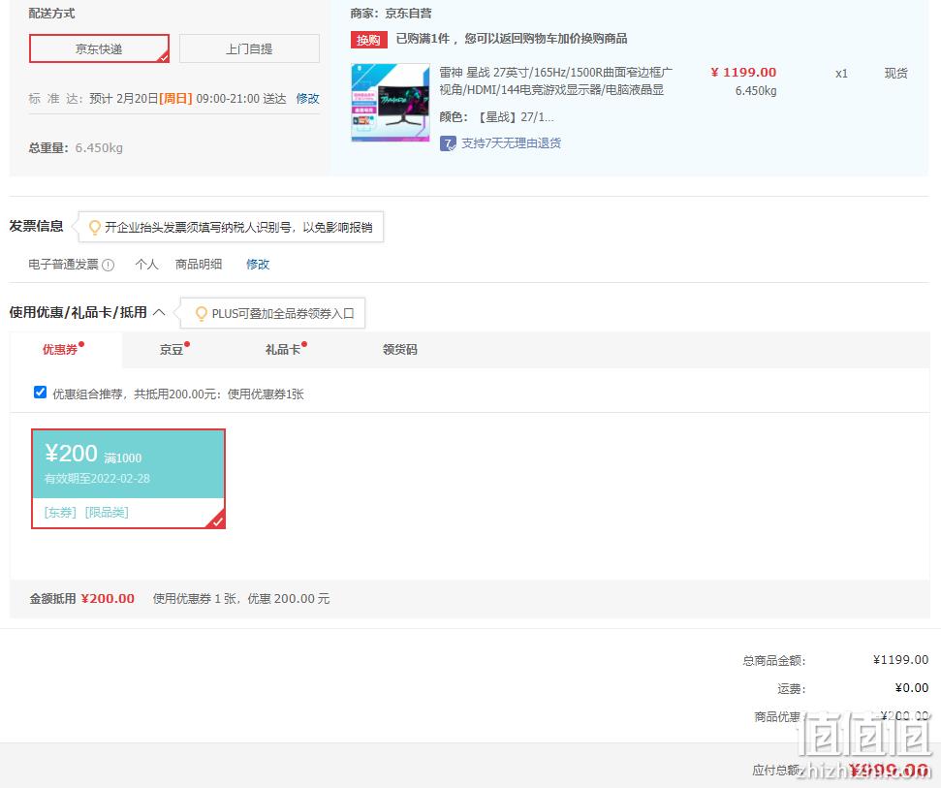This screenshot has width=941, height=788.
Task: Click x1 quantity text
Action: point(841,74)
